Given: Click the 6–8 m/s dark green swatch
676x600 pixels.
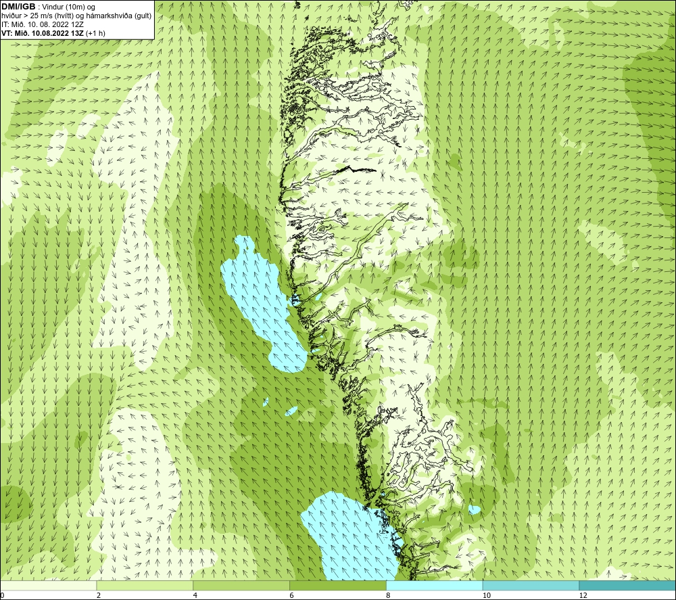Looking at the screenshot, I should pos(338,585).
